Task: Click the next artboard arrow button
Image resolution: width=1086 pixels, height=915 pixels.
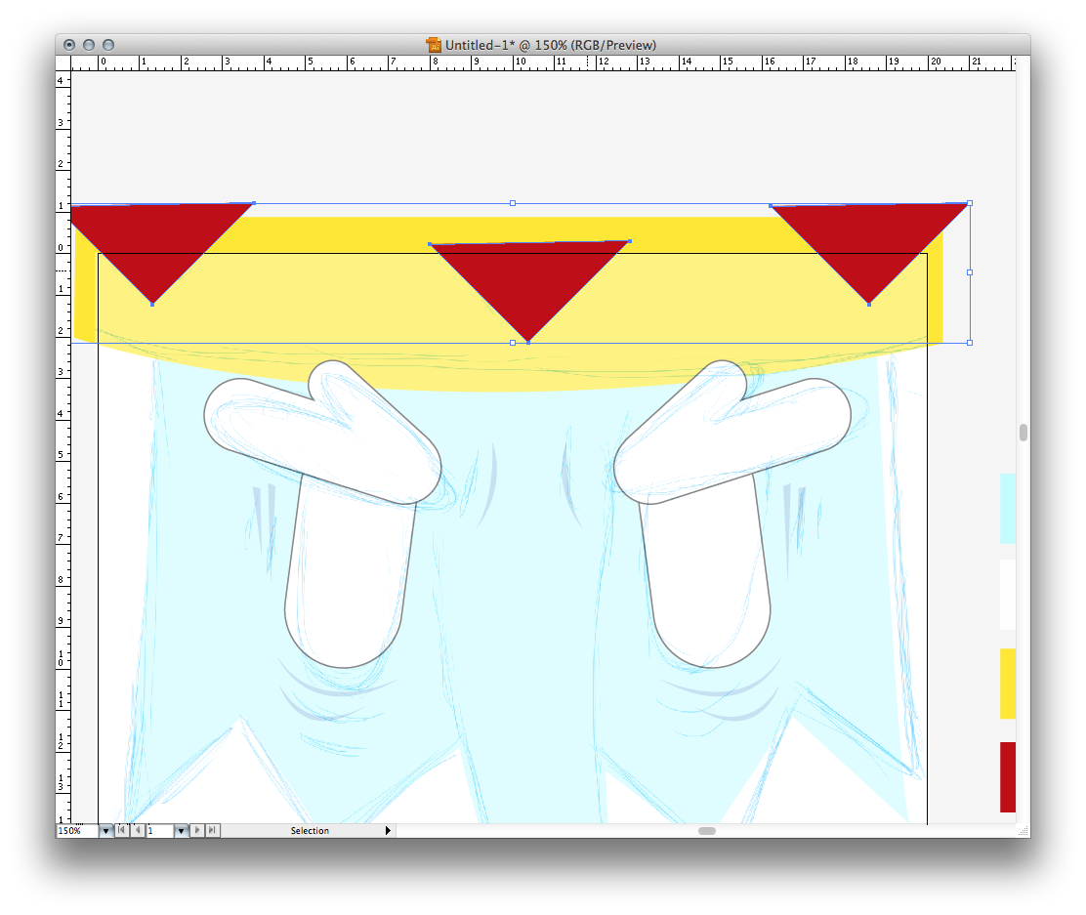Action: click(x=197, y=830)
